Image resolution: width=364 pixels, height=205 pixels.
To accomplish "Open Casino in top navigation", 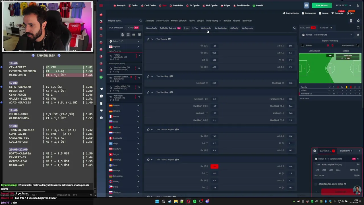I will coord(133,5).
